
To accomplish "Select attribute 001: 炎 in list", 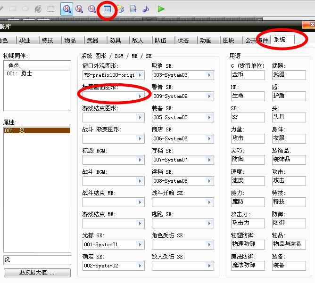I will click(x=37, y=130).
